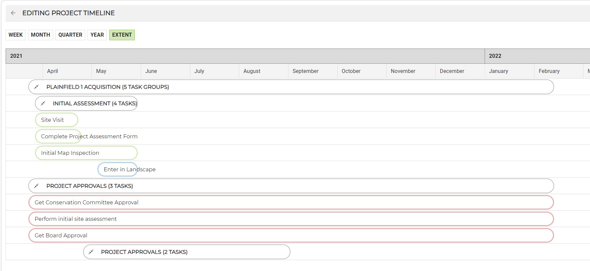Click the back arrow beside Editing Project Timeline
Screen dimensions: 590x271
pos(13,13)
